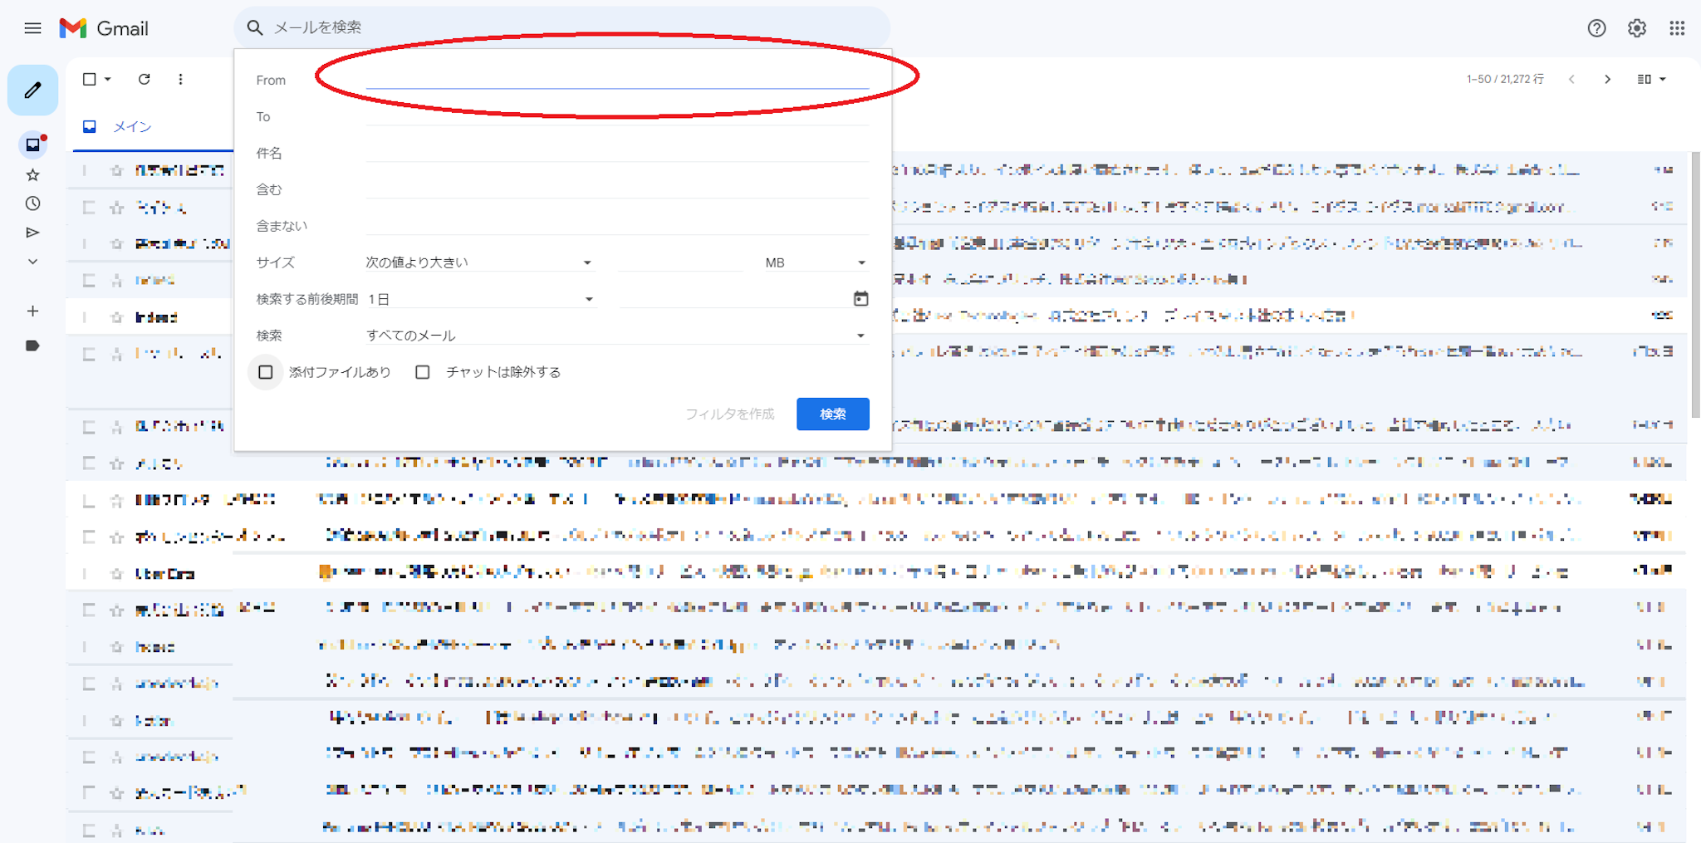Viewport: 1701px width, 843px height.
Task: Click the blue 検索 button
Action: [x=832, y=414]
